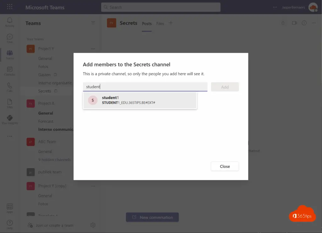Viewport: 322px width, 233px height.
Task: Open the ABC Team entry
Action: [x=47, y=142]
